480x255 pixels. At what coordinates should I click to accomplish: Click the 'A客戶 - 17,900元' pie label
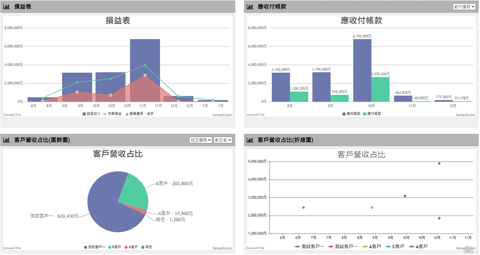[x=176, y=213]
